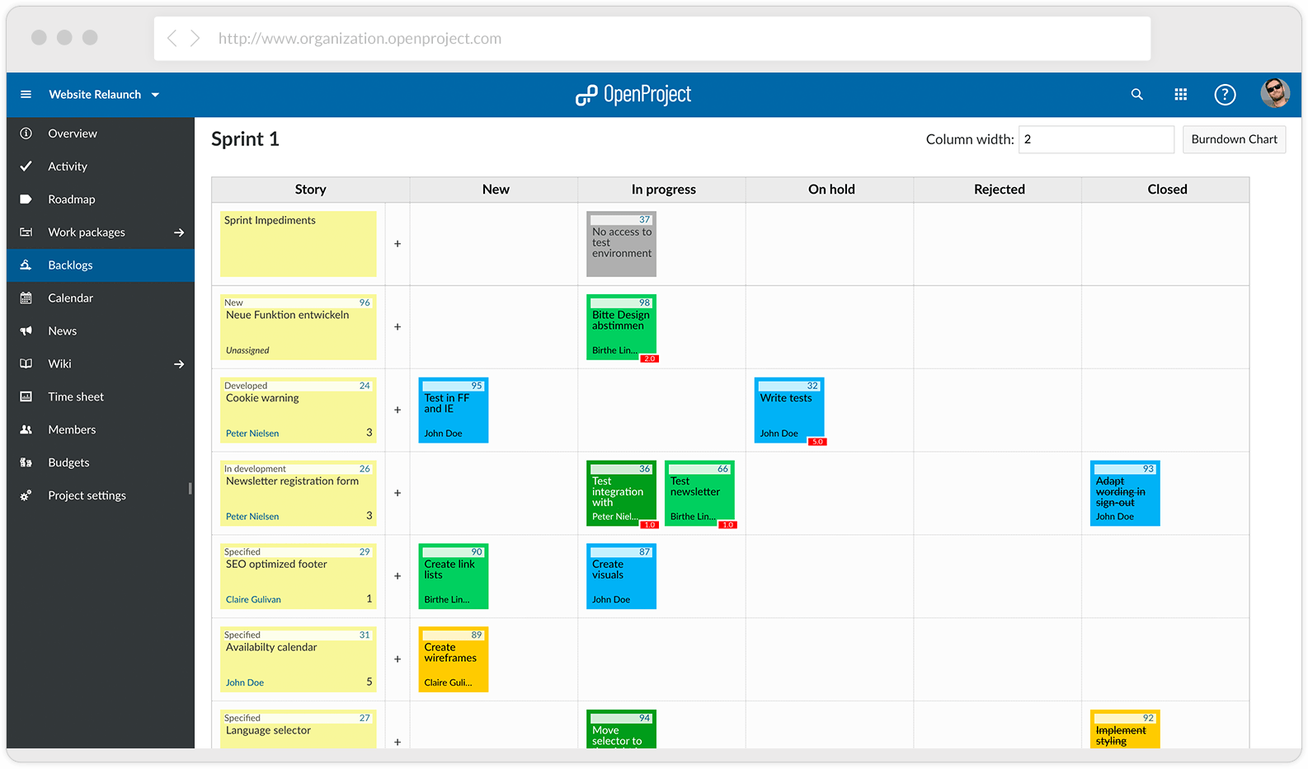The height and width of the screenshot is (769, 1308).
Task: Click the Project settings gears icon
Action: click(26, 495)
